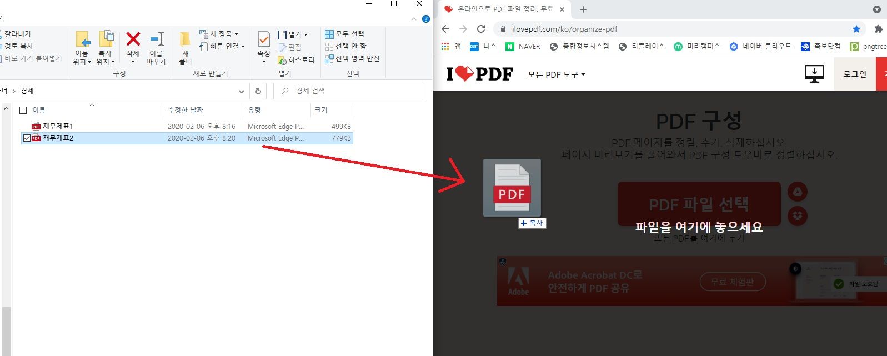
Task: Collapse the Explorer ribbon with chevron
Action: pos(414,19)
